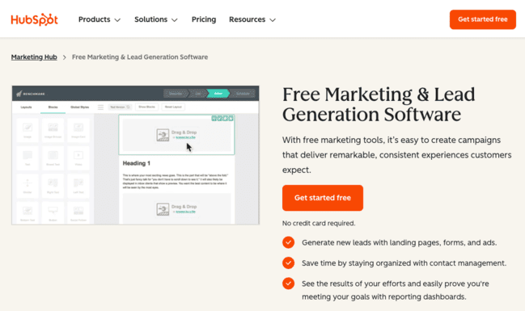Click header Get started free button
The width and height of the screenshot is (525, 311).
[x=482, y=19]
